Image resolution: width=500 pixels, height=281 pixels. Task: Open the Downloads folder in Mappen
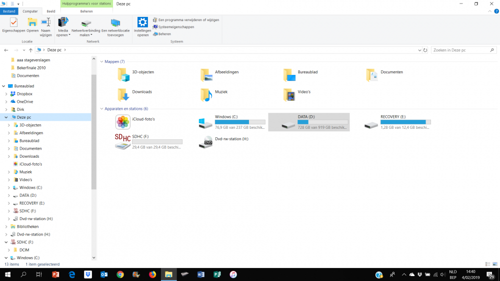coord(123,94)
